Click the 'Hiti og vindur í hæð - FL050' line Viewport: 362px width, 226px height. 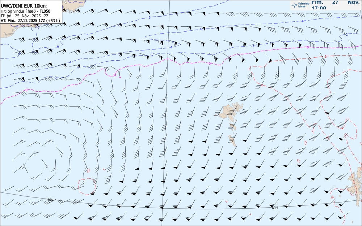[x=25, y=11]
